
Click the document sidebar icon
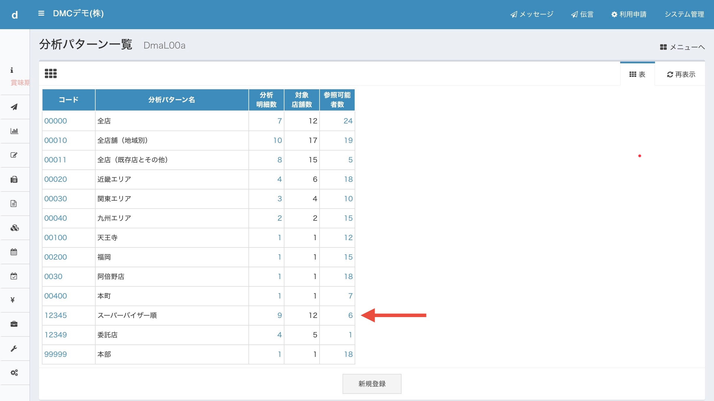[14, 204]
